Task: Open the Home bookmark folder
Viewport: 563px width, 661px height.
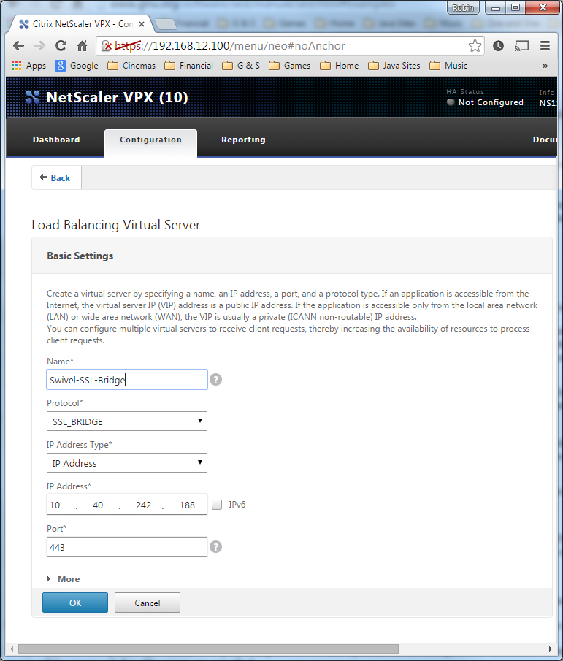Action: pyautogui.click(x=340, y=66)
